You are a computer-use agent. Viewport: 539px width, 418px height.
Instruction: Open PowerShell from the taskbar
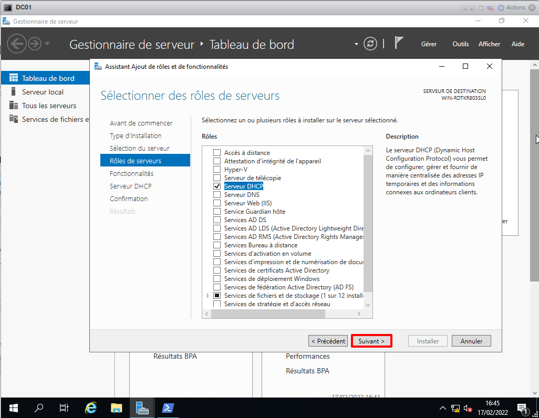pyautogui.click(x=168, y=408)
